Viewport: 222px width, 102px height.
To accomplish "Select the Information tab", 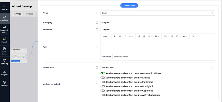I will [x=129, y=5].
